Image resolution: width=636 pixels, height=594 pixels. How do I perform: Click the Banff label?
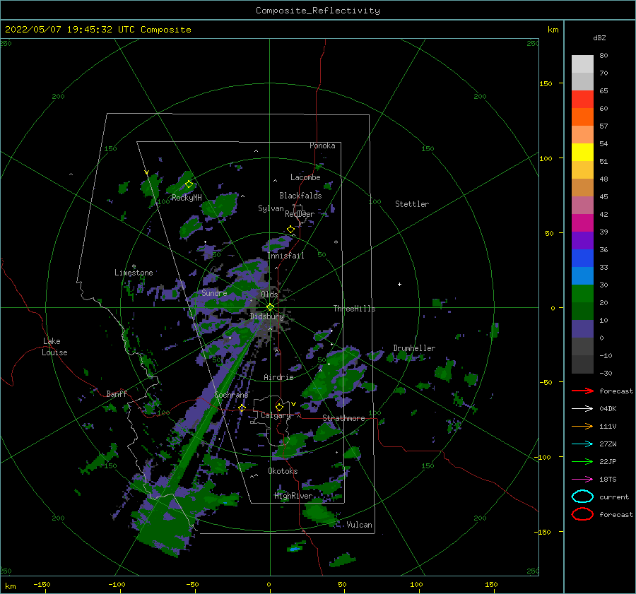pos(117,393)
